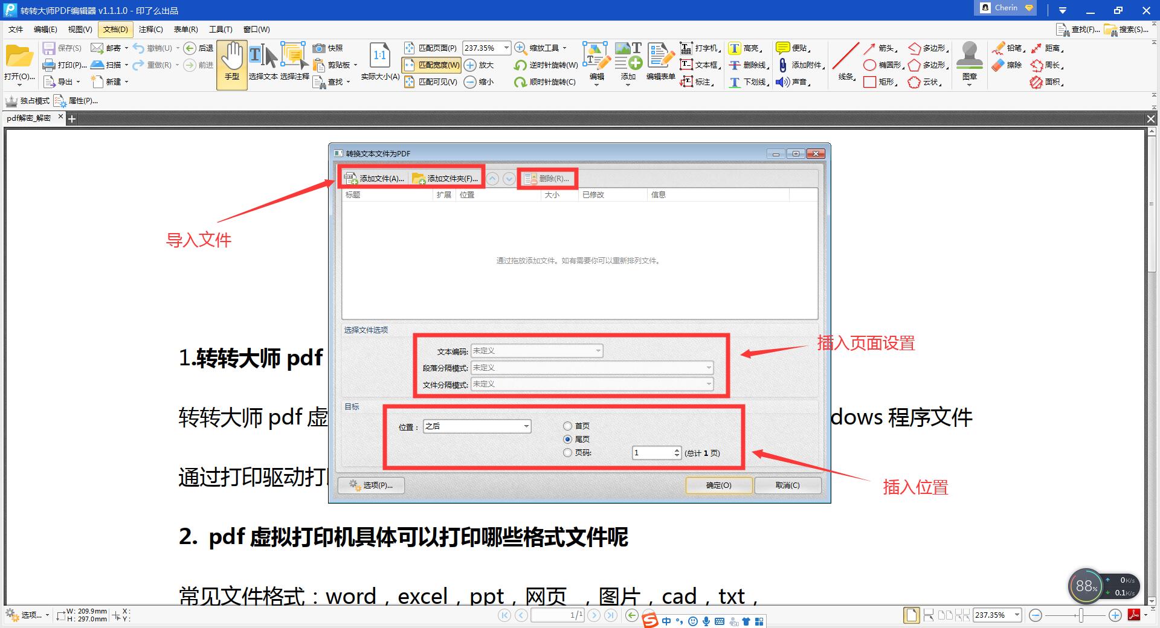Go to next page in status bar
Viewport: 1160px width, 628px height.
click(594, 615)
